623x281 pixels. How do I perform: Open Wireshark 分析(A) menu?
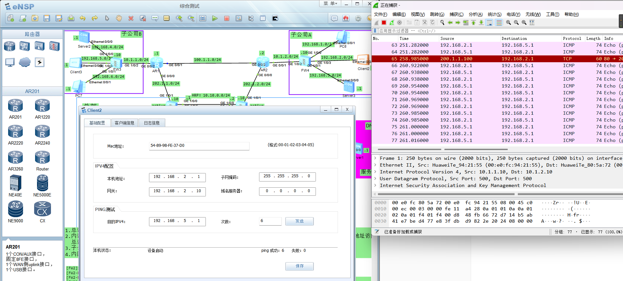click(476, 14)
